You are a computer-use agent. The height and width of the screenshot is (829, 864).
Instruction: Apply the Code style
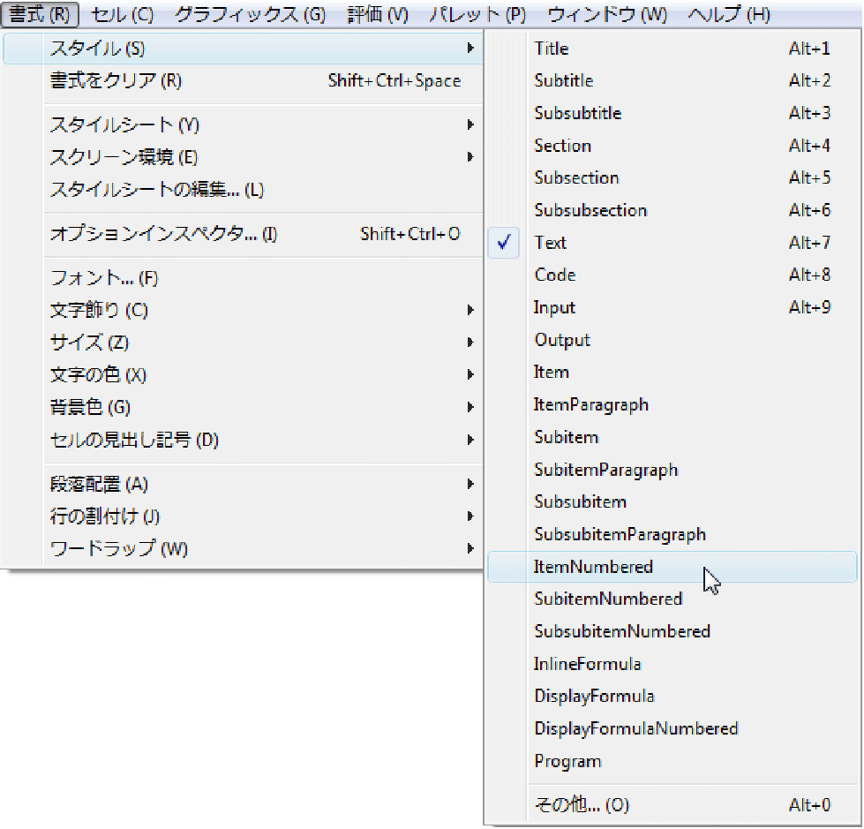coord(672,275)
